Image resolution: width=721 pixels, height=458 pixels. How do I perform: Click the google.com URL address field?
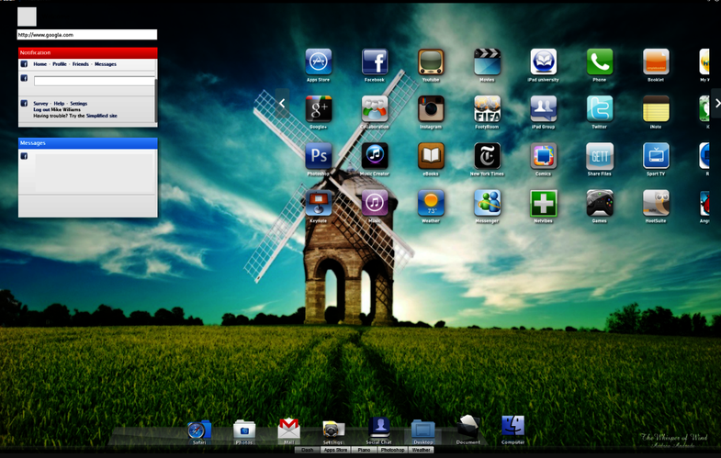pyautogui.click(x=87, y=35)
